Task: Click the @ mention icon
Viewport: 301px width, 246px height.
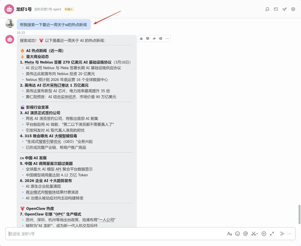Action: click(246, 234)
